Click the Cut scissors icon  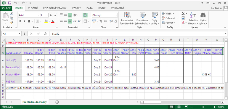12,14
